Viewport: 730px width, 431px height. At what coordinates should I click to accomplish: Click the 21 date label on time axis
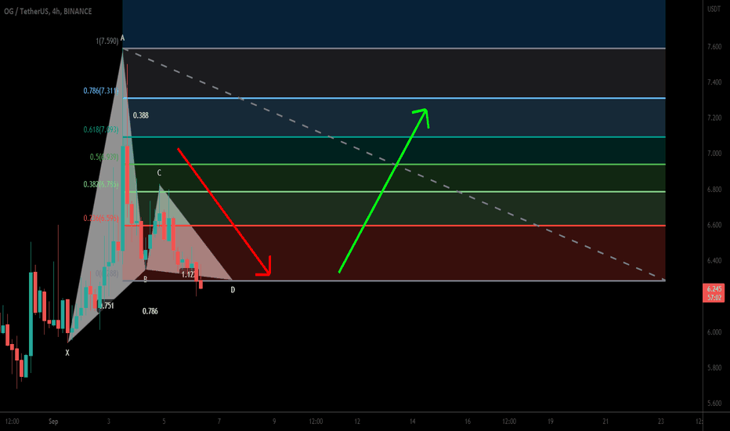coord(605,422)
